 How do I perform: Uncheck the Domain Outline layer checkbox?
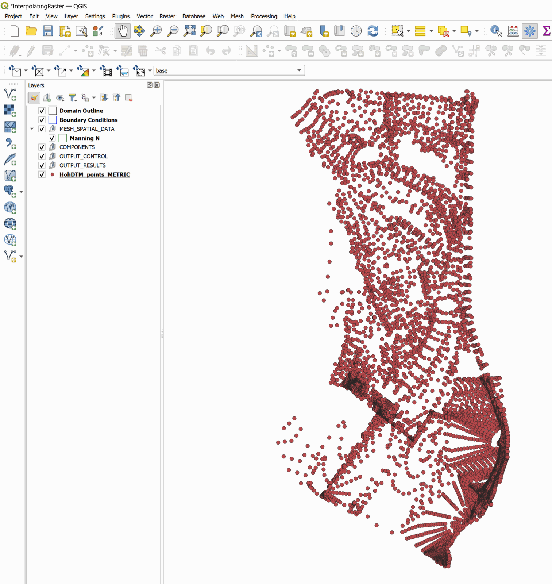pos(42,111)
